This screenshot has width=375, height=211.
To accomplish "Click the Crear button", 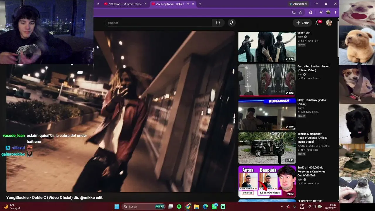I will (x=302, y=23).
